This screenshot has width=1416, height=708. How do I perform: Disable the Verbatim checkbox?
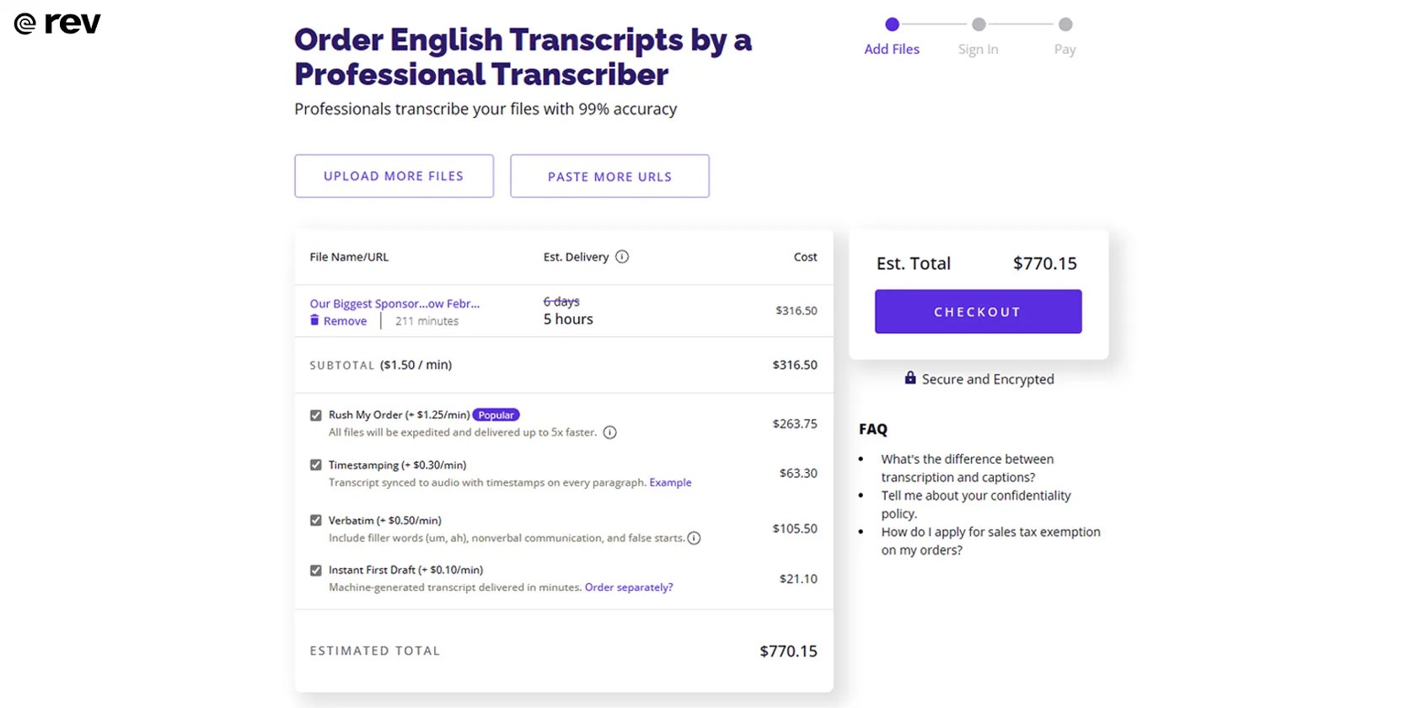316,521
